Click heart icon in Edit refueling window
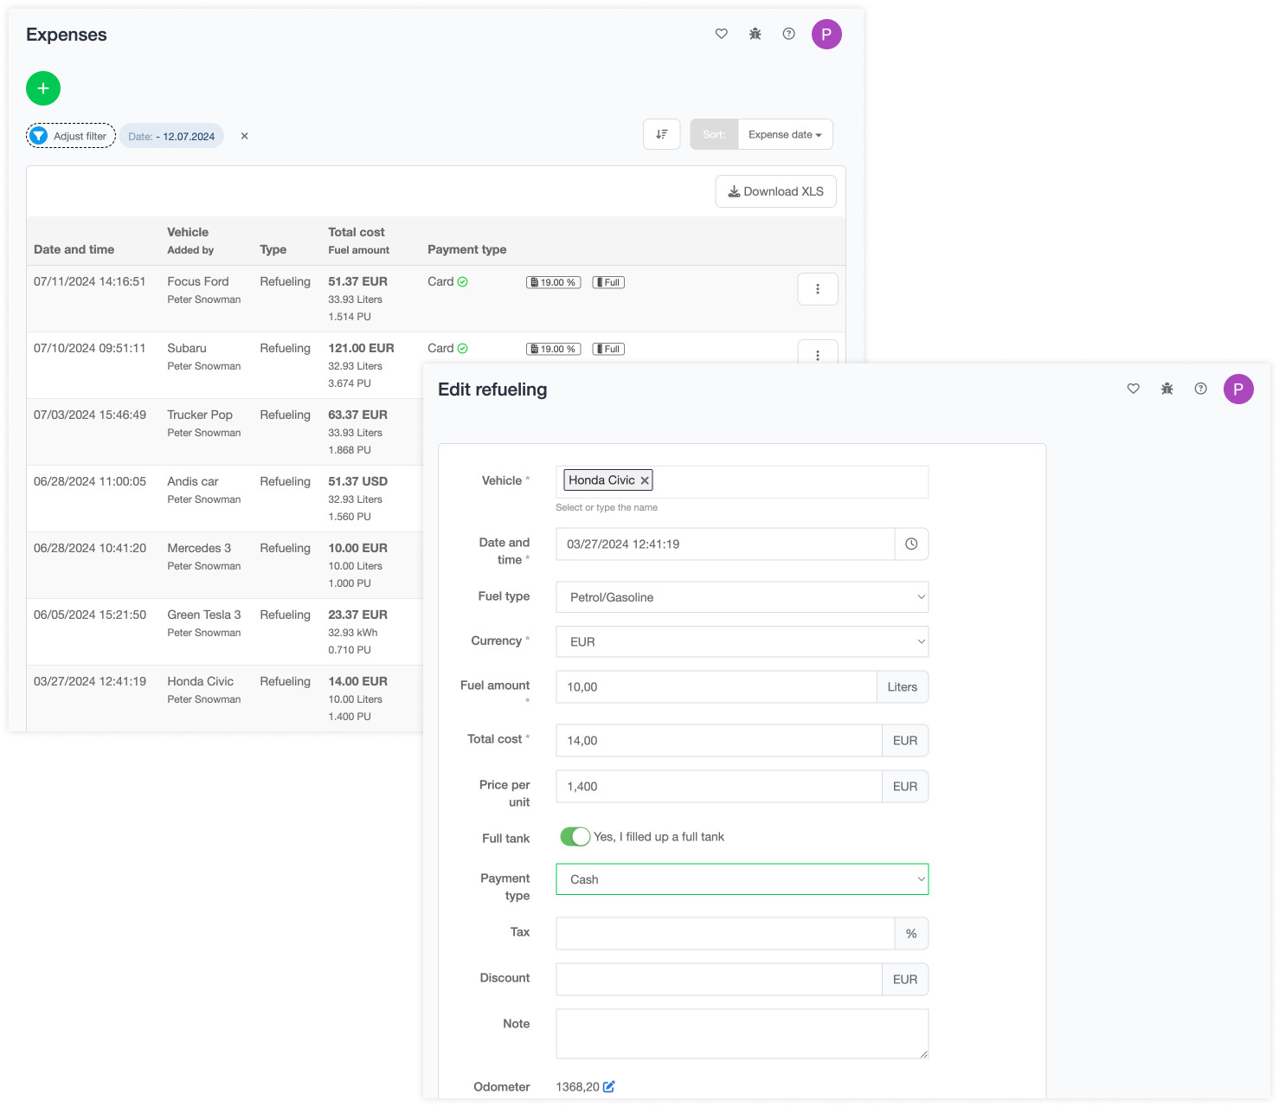The width and height of the screenshot is (1279, 1107). 1134,389
